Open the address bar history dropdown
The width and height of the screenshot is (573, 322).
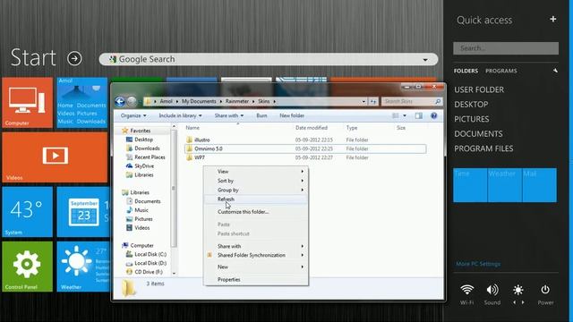tap(363, 101)
